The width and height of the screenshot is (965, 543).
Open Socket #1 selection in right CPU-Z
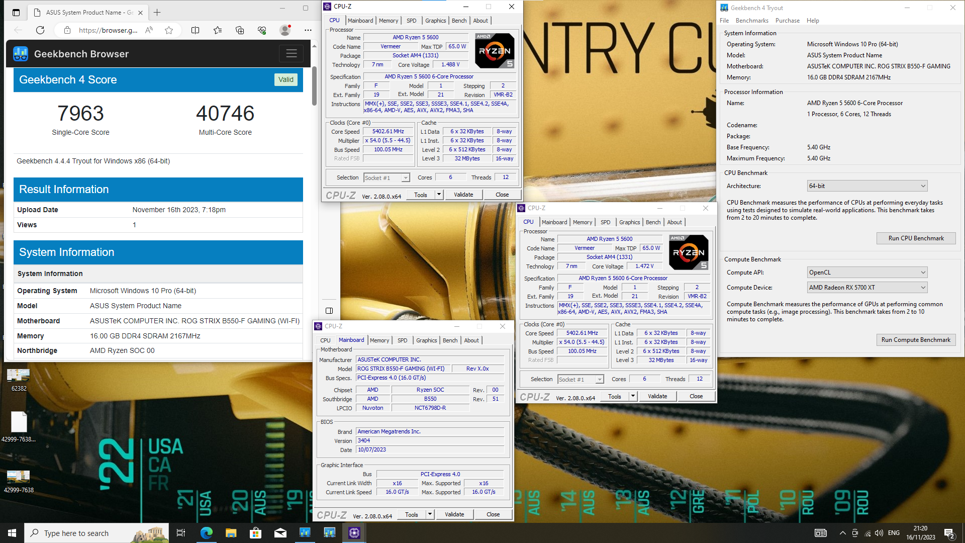(581, 379)
